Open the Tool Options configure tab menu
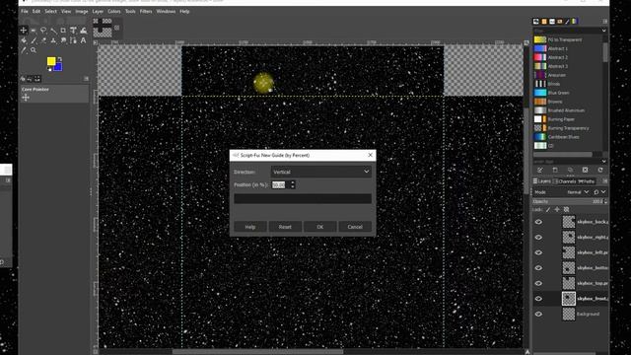 tap(86, 79)
